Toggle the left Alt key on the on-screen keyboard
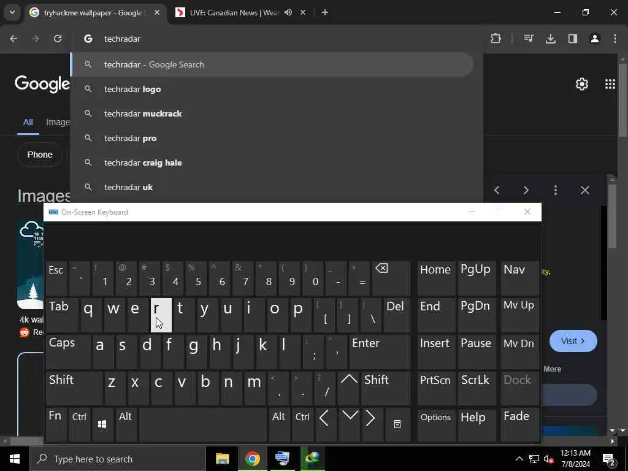Viewport: 628px width, 471px height. coord(126,424)
